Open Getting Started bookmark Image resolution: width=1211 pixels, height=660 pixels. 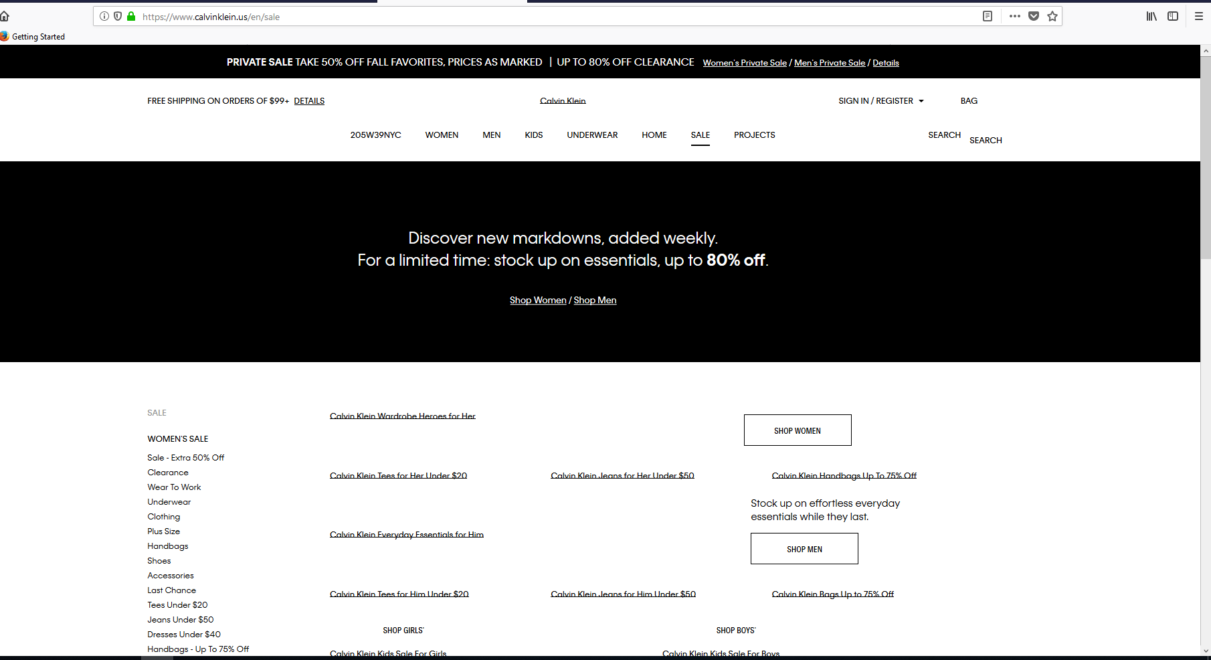click(x=33, y=37)
